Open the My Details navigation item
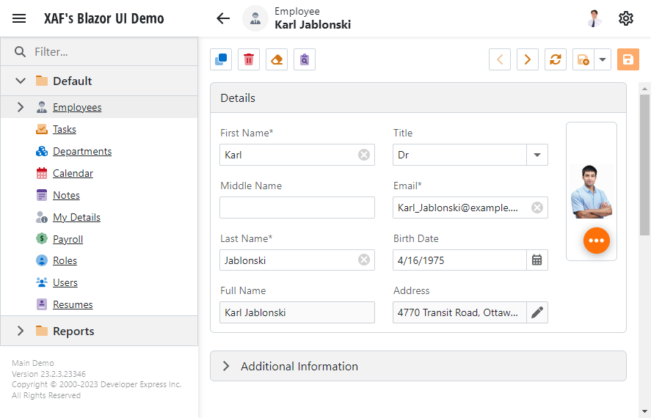The image size is (651, 418). pos(76,217)
